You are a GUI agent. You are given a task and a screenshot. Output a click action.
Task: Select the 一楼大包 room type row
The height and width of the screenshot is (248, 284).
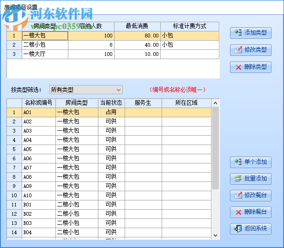113,36
